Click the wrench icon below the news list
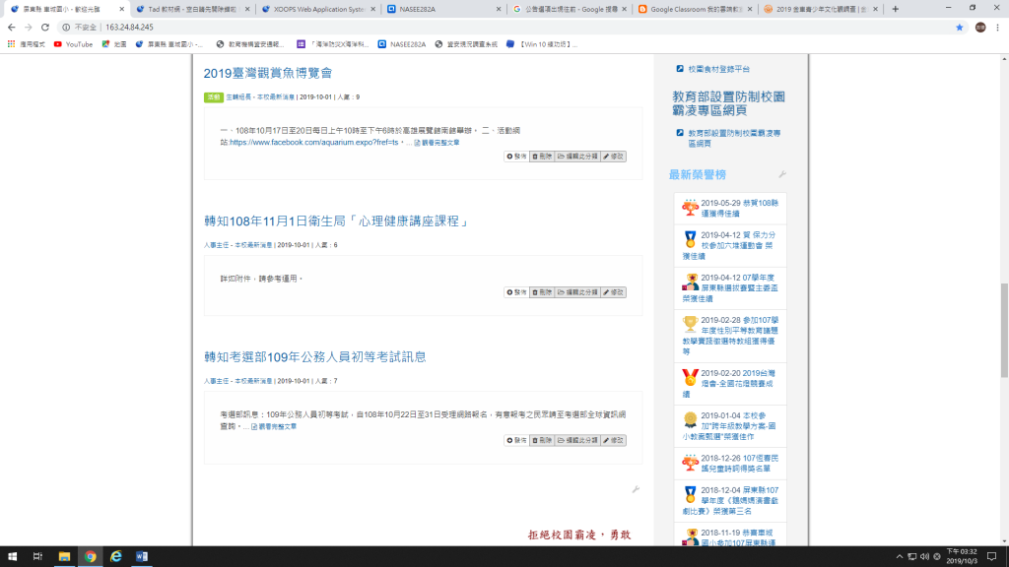This screenshot has height=567, width=1009. click(x=636, y=489)
